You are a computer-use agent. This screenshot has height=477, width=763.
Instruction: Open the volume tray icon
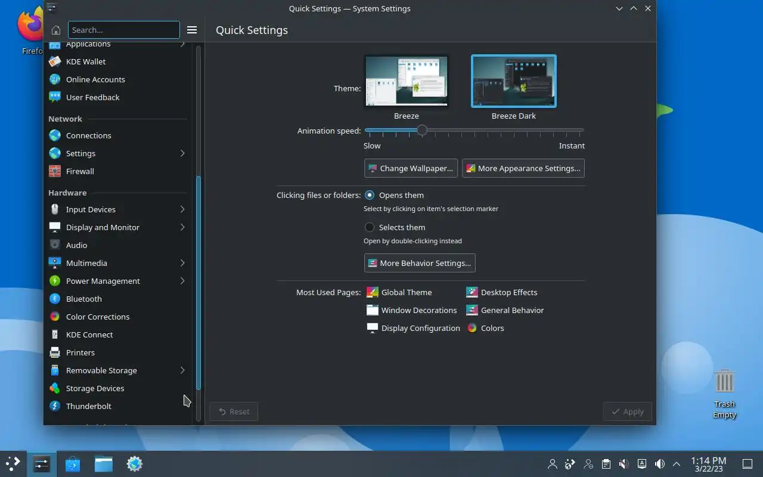coord(659,464)
